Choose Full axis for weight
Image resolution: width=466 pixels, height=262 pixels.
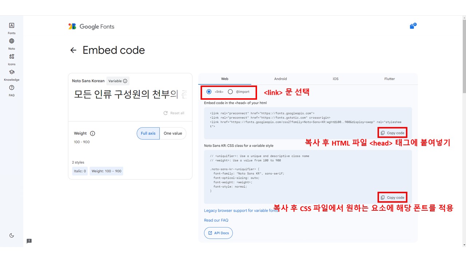point(148,133)
